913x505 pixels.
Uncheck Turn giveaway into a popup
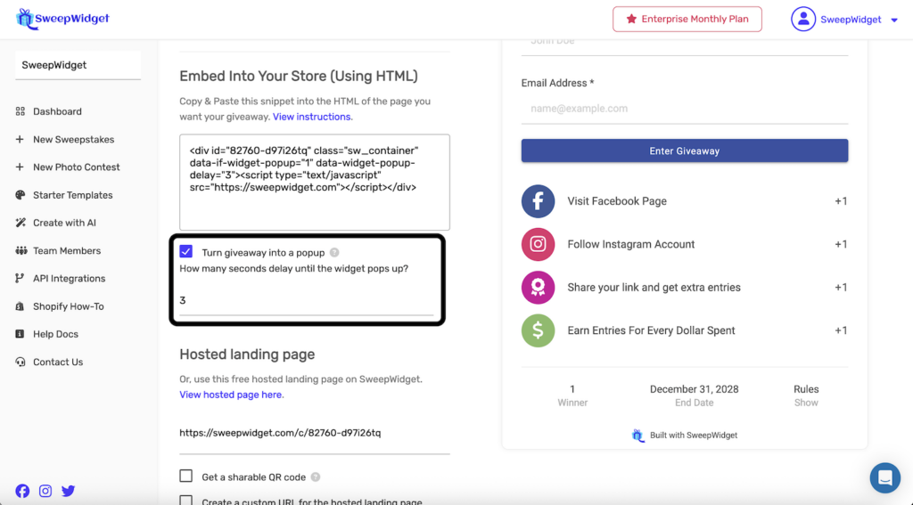pos(186,252)
